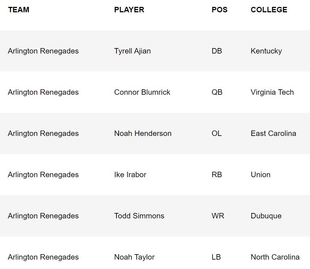Click the Union college cell

[260, 175]
